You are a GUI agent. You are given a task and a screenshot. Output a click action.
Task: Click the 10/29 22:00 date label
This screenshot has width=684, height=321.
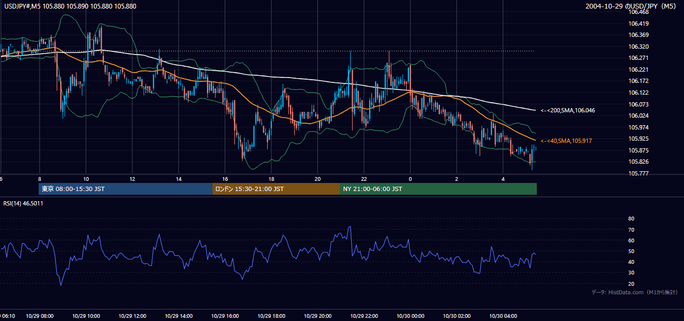(x=364, y=316)
